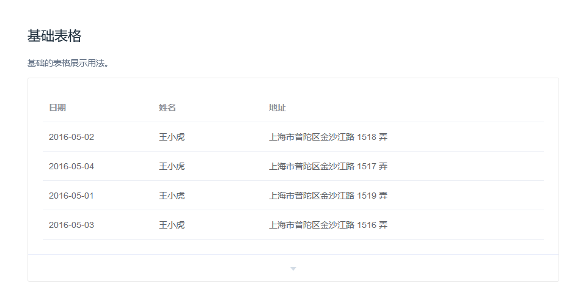The width and height of the screenshot is (586, 308).
Task: Click address 上海市普陀区金沙江路 1516 弄
Action: pyautogui.click(x=328, y=225)
